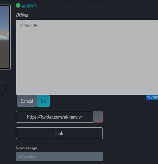158x164 pixels.
Task: Cancel the bio edit
Action: click(x=27, y=101)
